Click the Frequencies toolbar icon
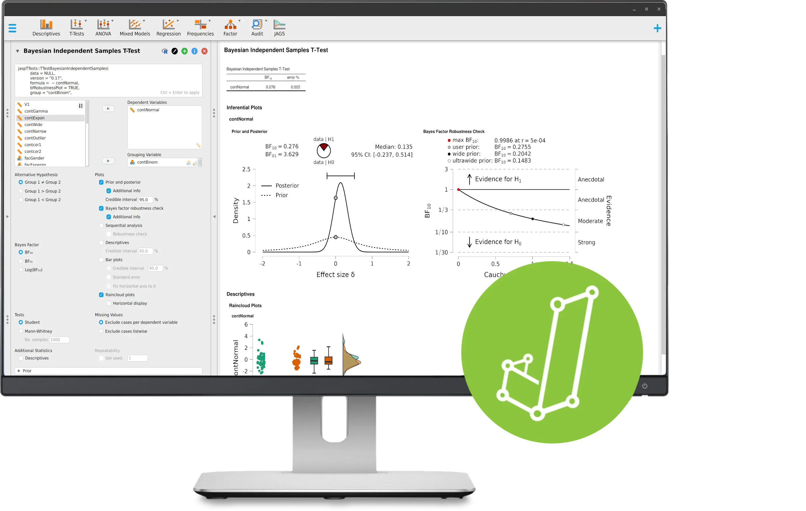806x511 pixels. (x=200, y=27)
